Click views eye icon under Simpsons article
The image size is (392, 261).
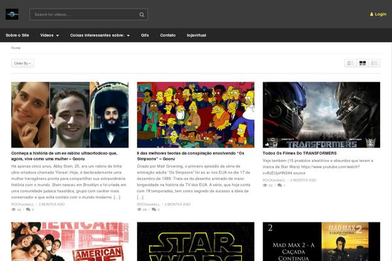coord(139,209)
